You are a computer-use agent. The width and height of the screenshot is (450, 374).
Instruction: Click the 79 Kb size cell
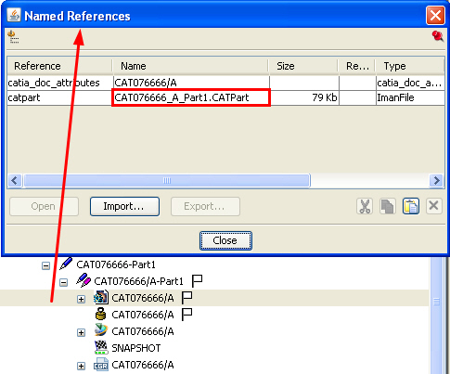(x=304, y=97)
